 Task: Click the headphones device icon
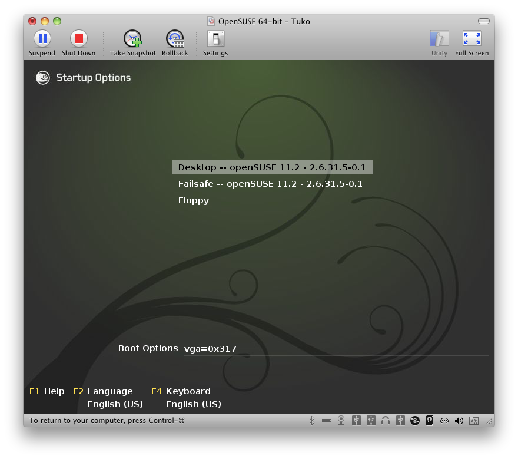386,421
